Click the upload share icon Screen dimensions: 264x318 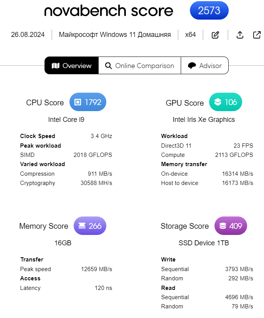pyautogui.click(x=240, y=35)
